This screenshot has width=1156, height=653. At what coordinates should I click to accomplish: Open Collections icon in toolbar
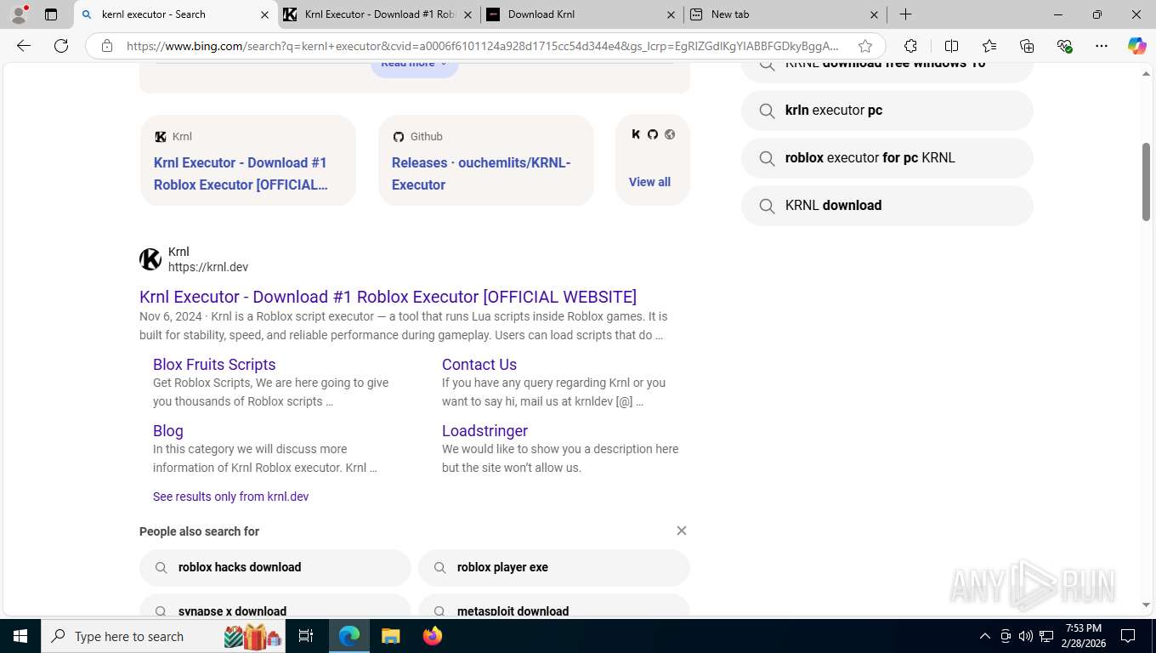[1027, 46]
